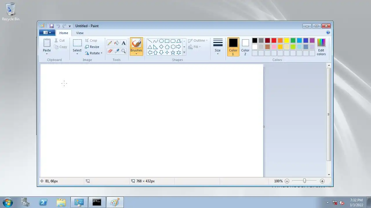Open Command Prompt from the taskbar
Screen dimensions: 371x208
point(97,202)
